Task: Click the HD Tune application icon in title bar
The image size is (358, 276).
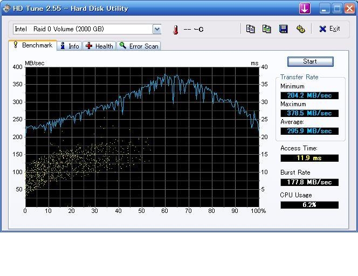Action: tap(7, 9)
